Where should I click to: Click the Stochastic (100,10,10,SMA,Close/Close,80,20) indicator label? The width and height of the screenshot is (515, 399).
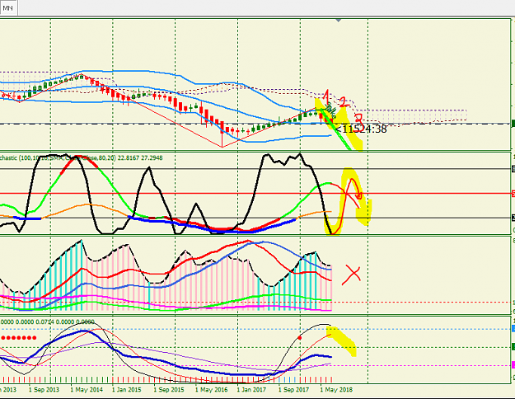81,158
